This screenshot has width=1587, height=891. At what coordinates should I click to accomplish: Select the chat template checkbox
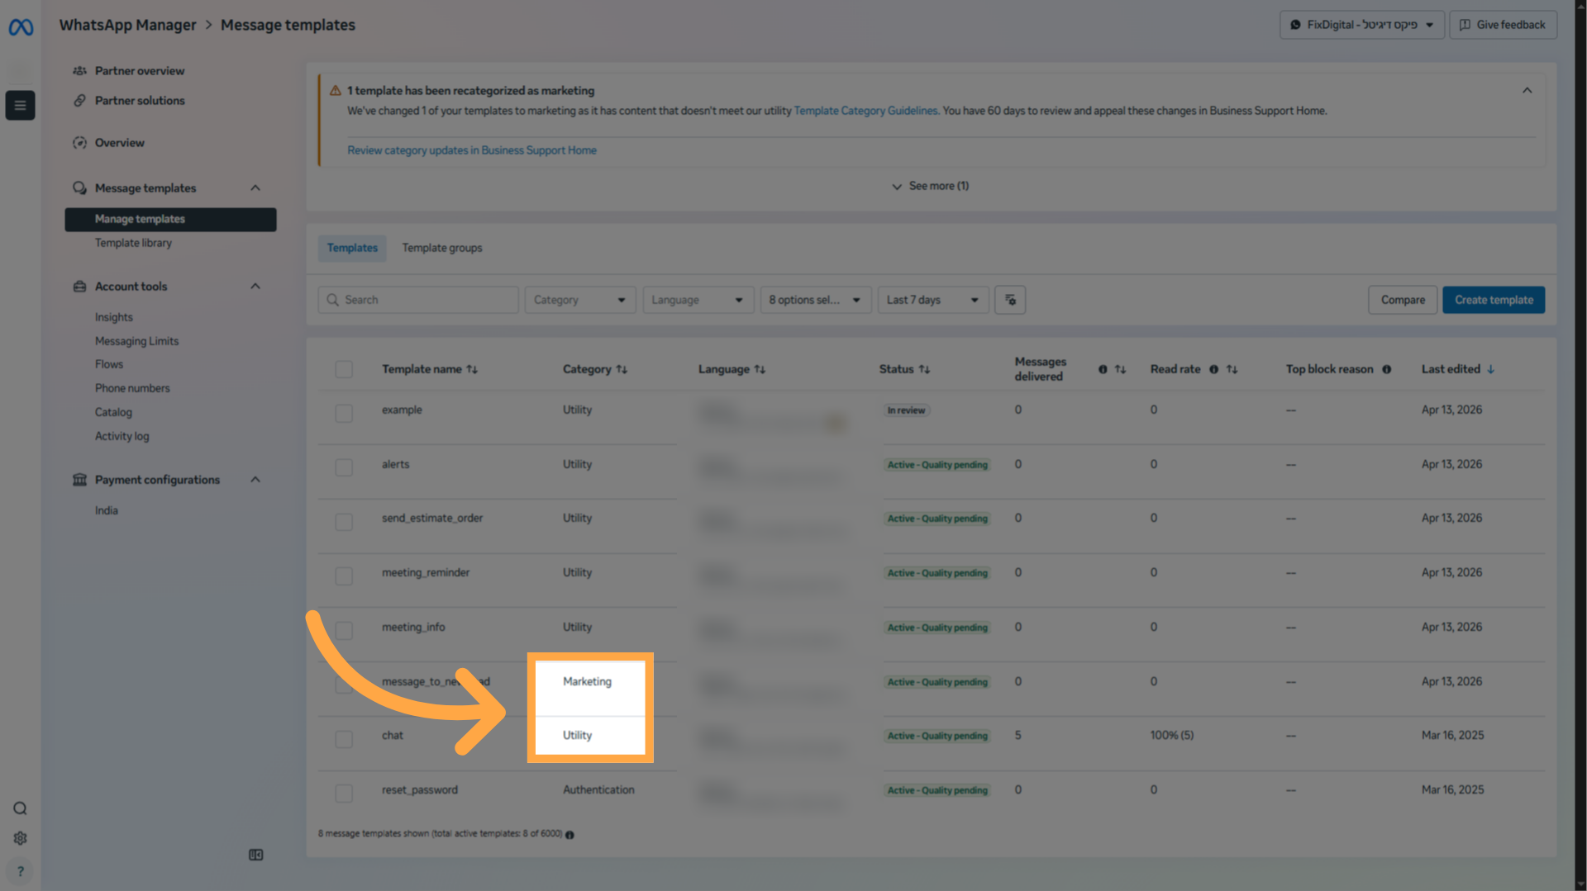pos(344,739)
